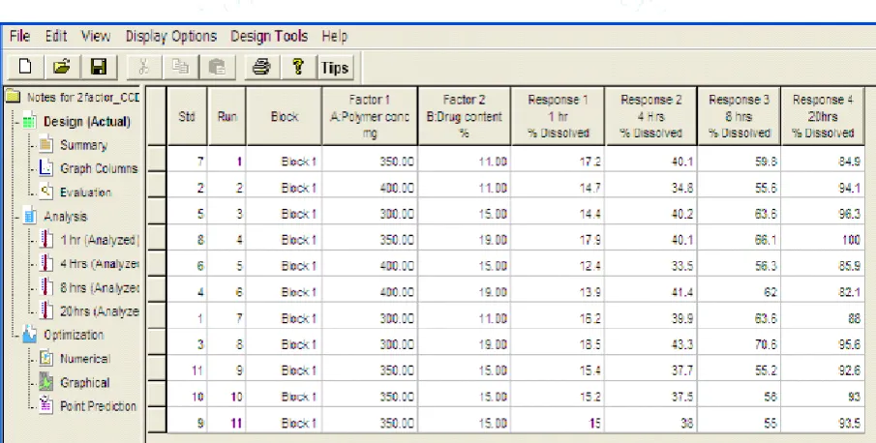The width and height of the screenshot is (876, 443).
Task: Click the icon beside 1 hr (Analyzed)
Action: tap(46, 240)
